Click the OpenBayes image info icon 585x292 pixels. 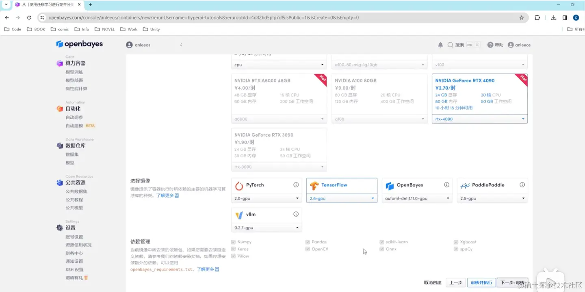coord(447,185)
